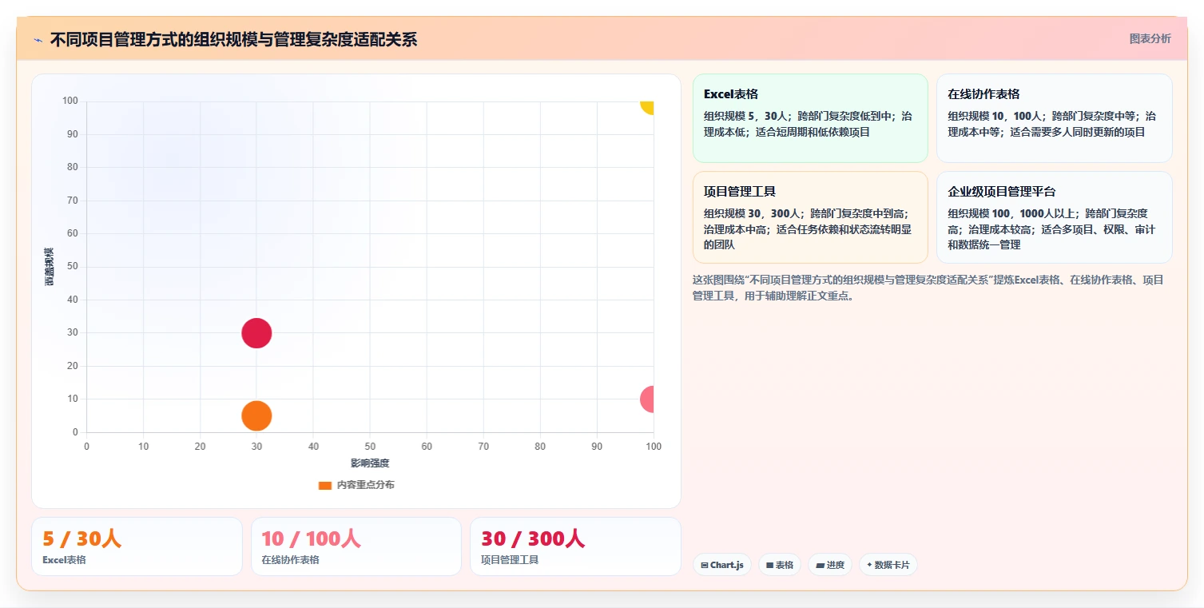Open the 在线协作表格 info card

(x=1054, y=118)
